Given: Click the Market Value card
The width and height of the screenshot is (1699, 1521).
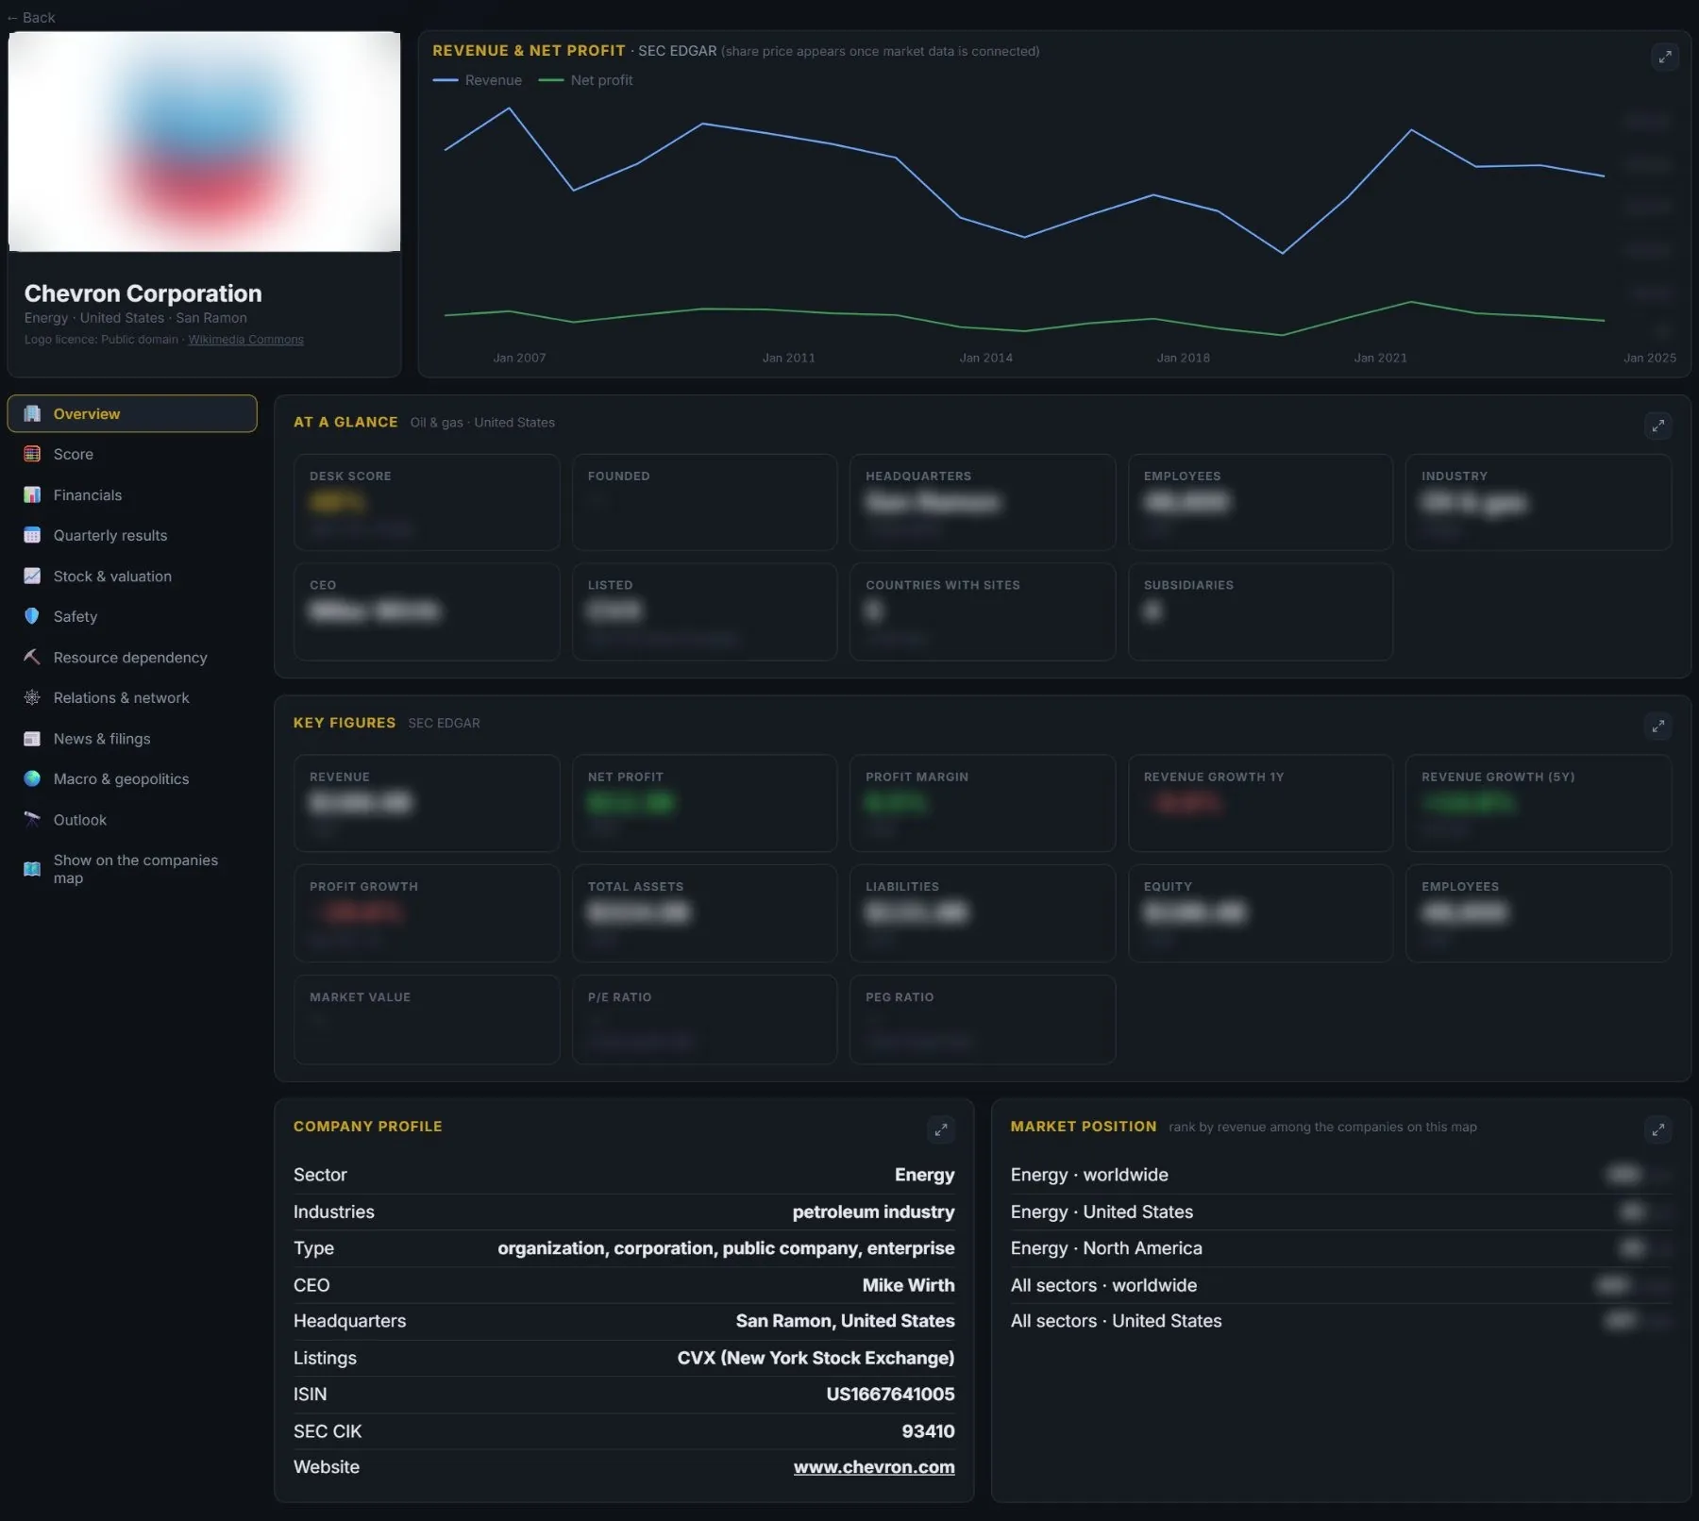Looking at the screenshot, I should click(427, 1020).
